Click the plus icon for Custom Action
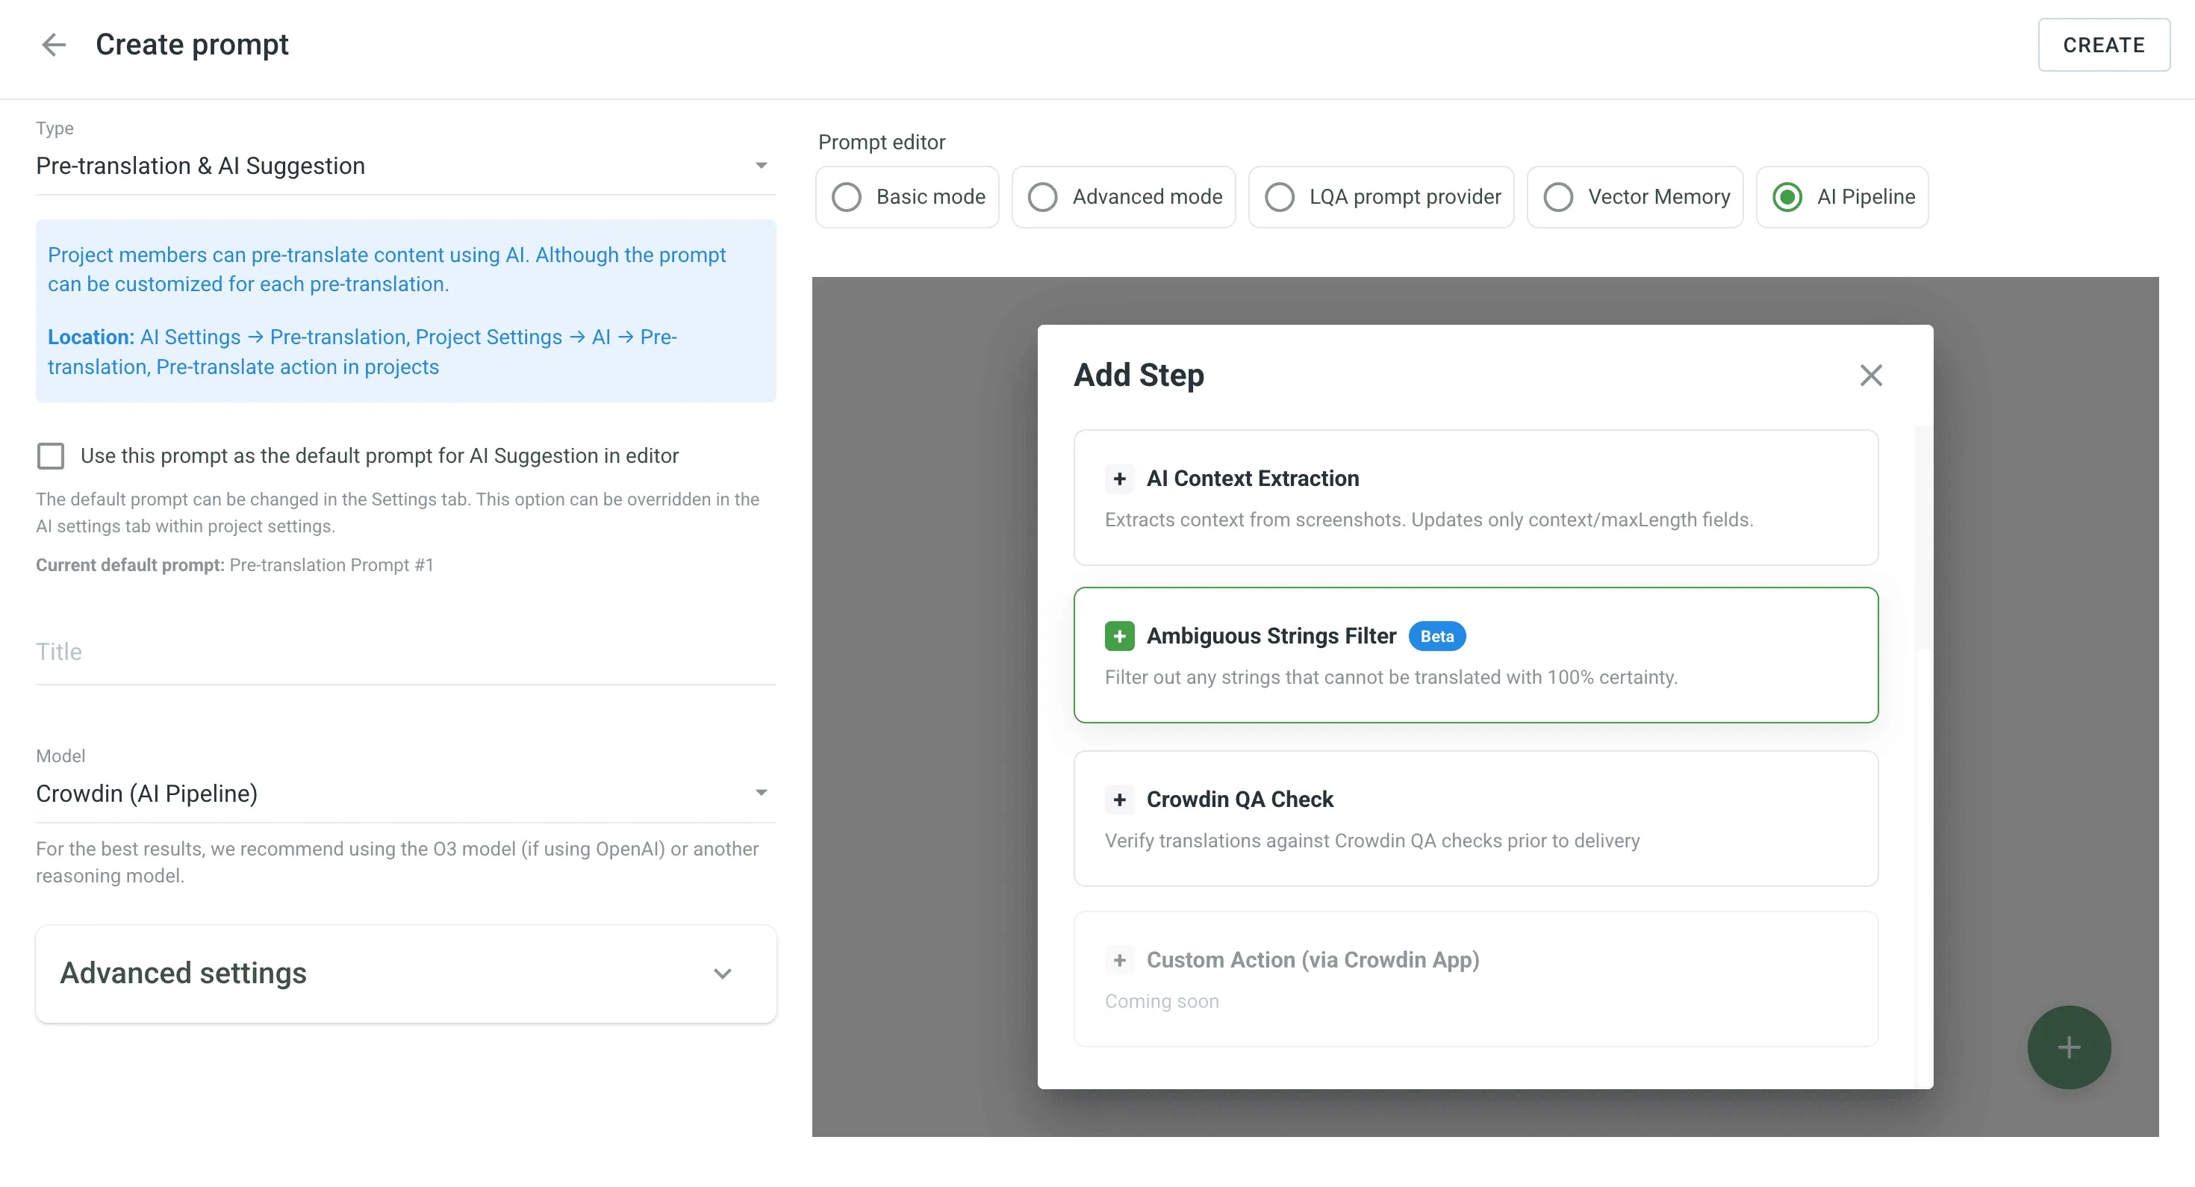This screenshot has width=2195, height=1187. click(x=1120, y=959)
